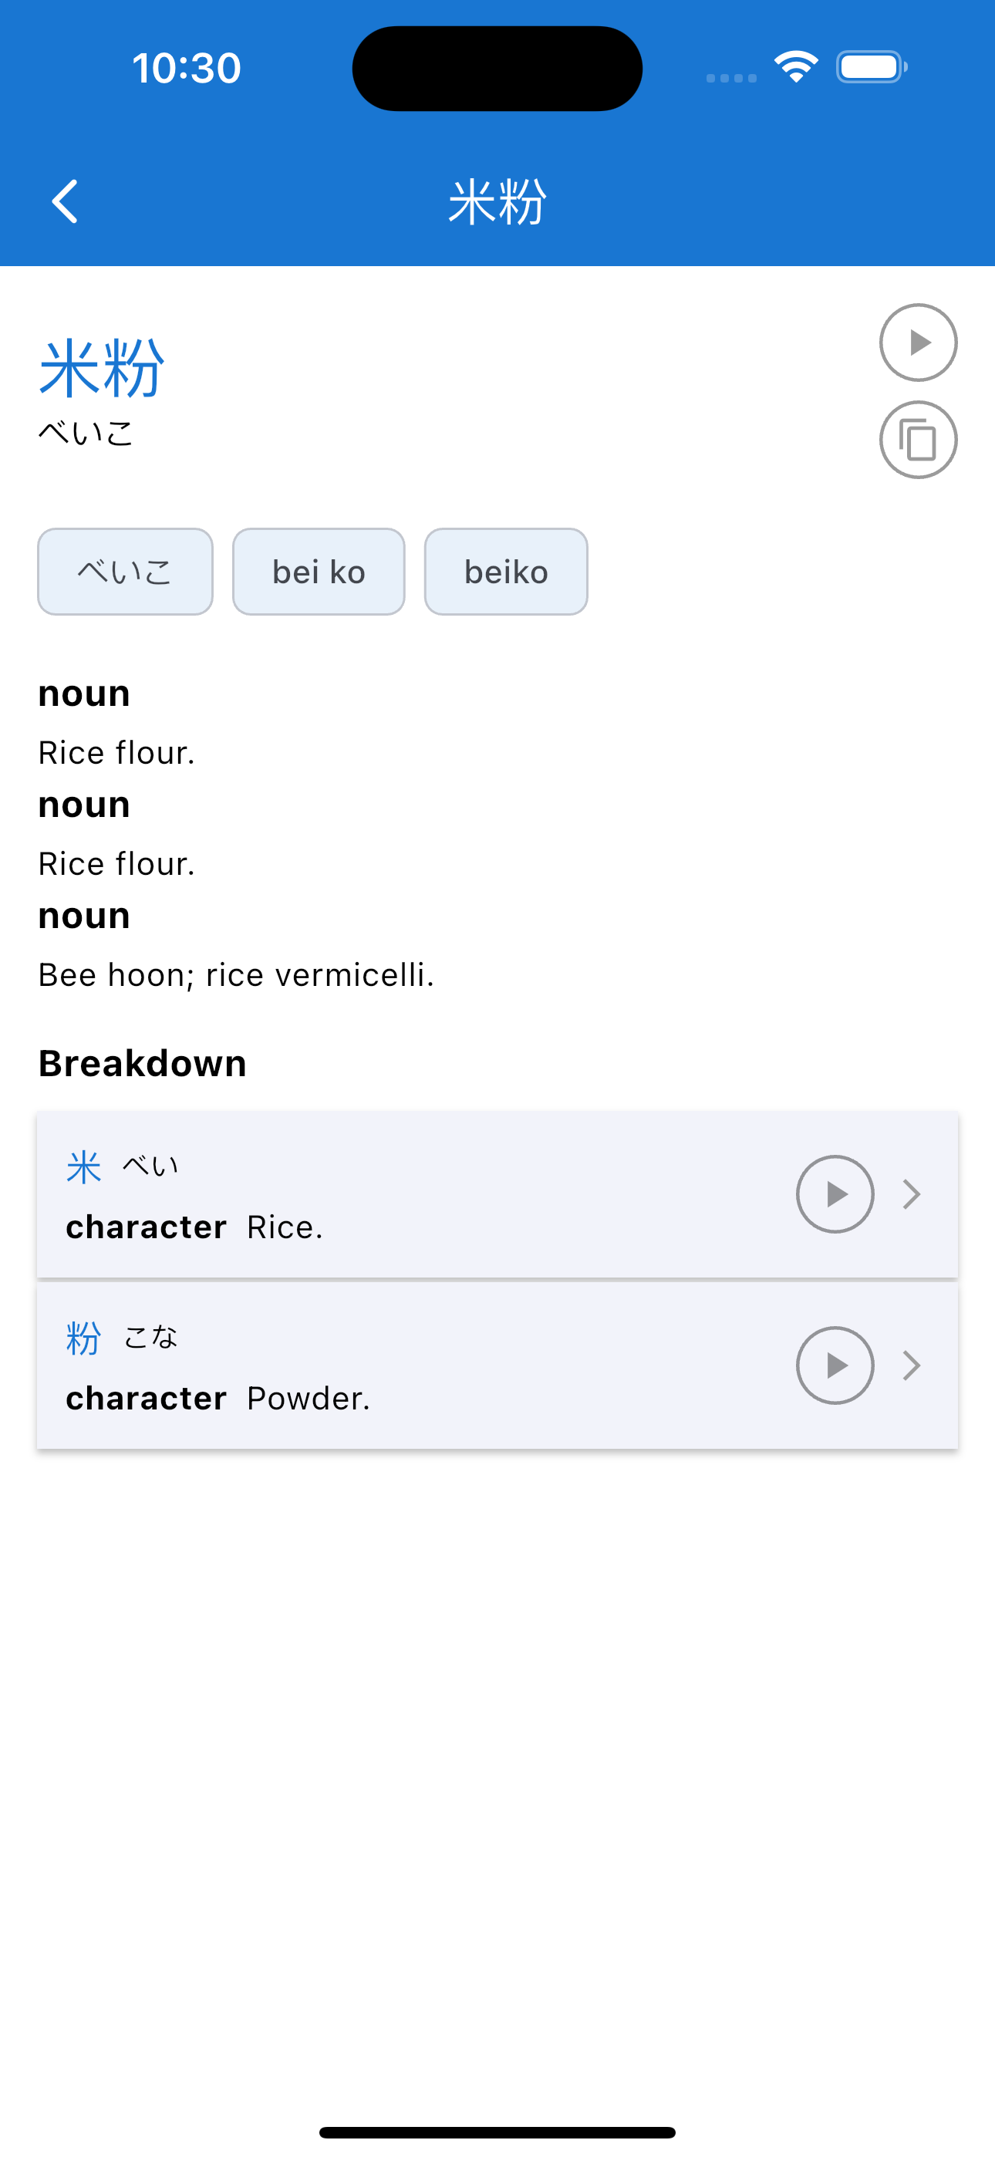Tap the Breakdown section heading
Viewport: 995px width, 2157px height.
143,1063
